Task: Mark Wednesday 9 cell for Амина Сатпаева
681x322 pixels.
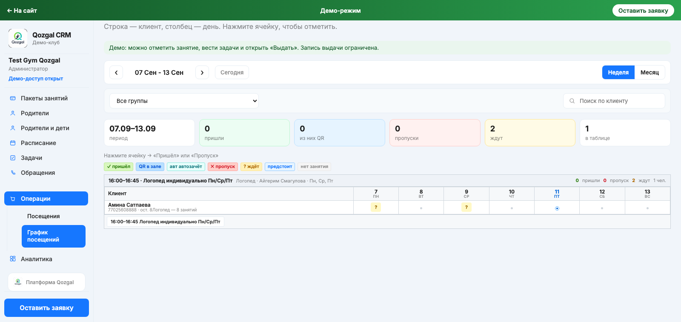Action: coord(466,207)
